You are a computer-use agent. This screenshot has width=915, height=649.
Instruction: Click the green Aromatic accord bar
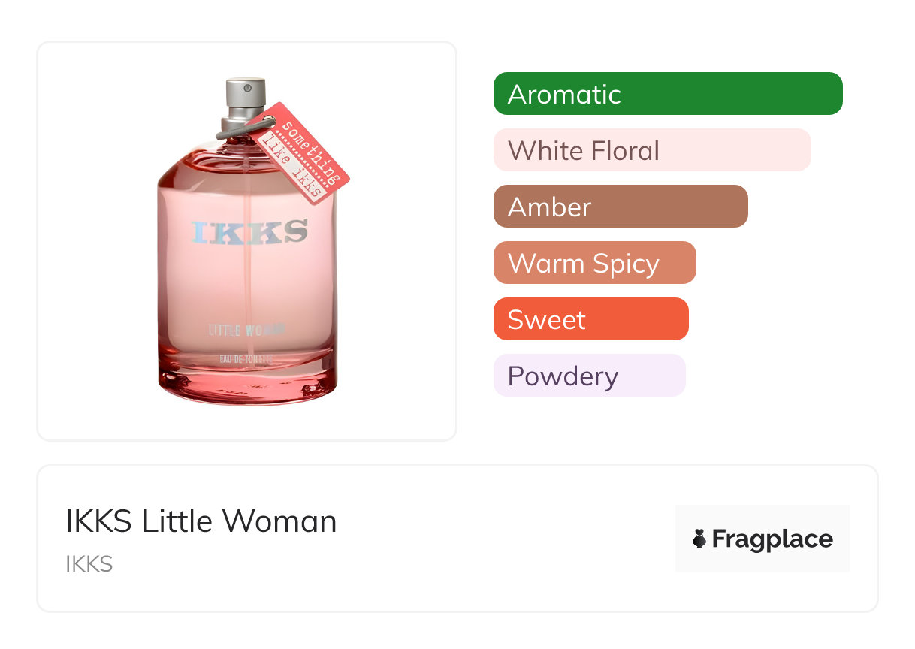[667, 94]
